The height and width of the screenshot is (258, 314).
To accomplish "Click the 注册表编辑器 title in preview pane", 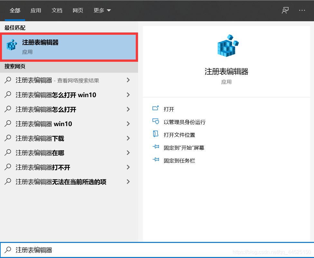I will (x=226, y=71).
